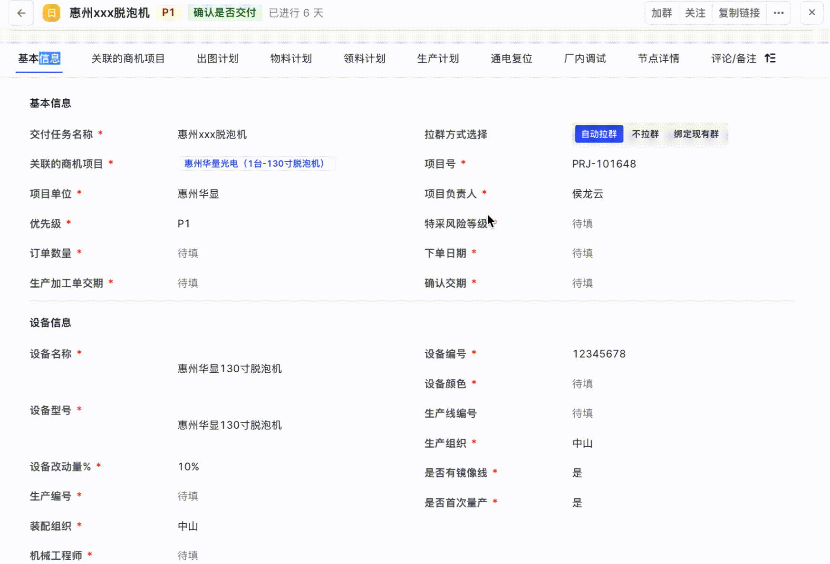Select the 不拉群 option
830x564 pixels.
pyautogui.click(x=645, y=134)
